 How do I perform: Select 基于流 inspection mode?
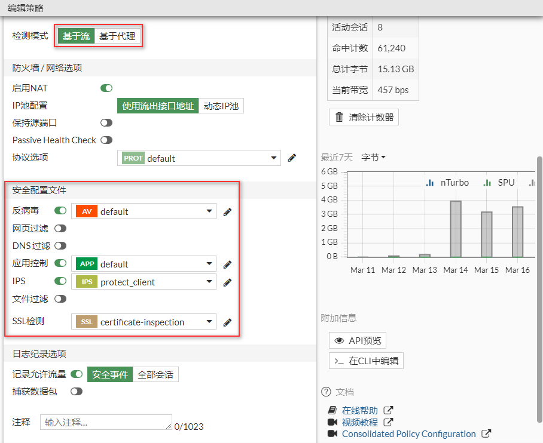pyautogui.click(x=76, y=36)
